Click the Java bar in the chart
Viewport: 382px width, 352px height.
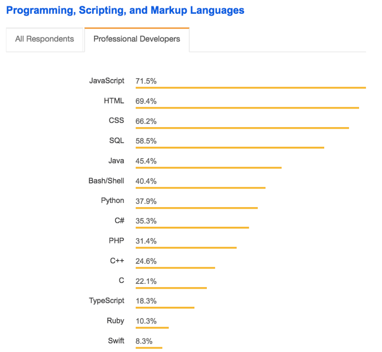tap(208, 168)
